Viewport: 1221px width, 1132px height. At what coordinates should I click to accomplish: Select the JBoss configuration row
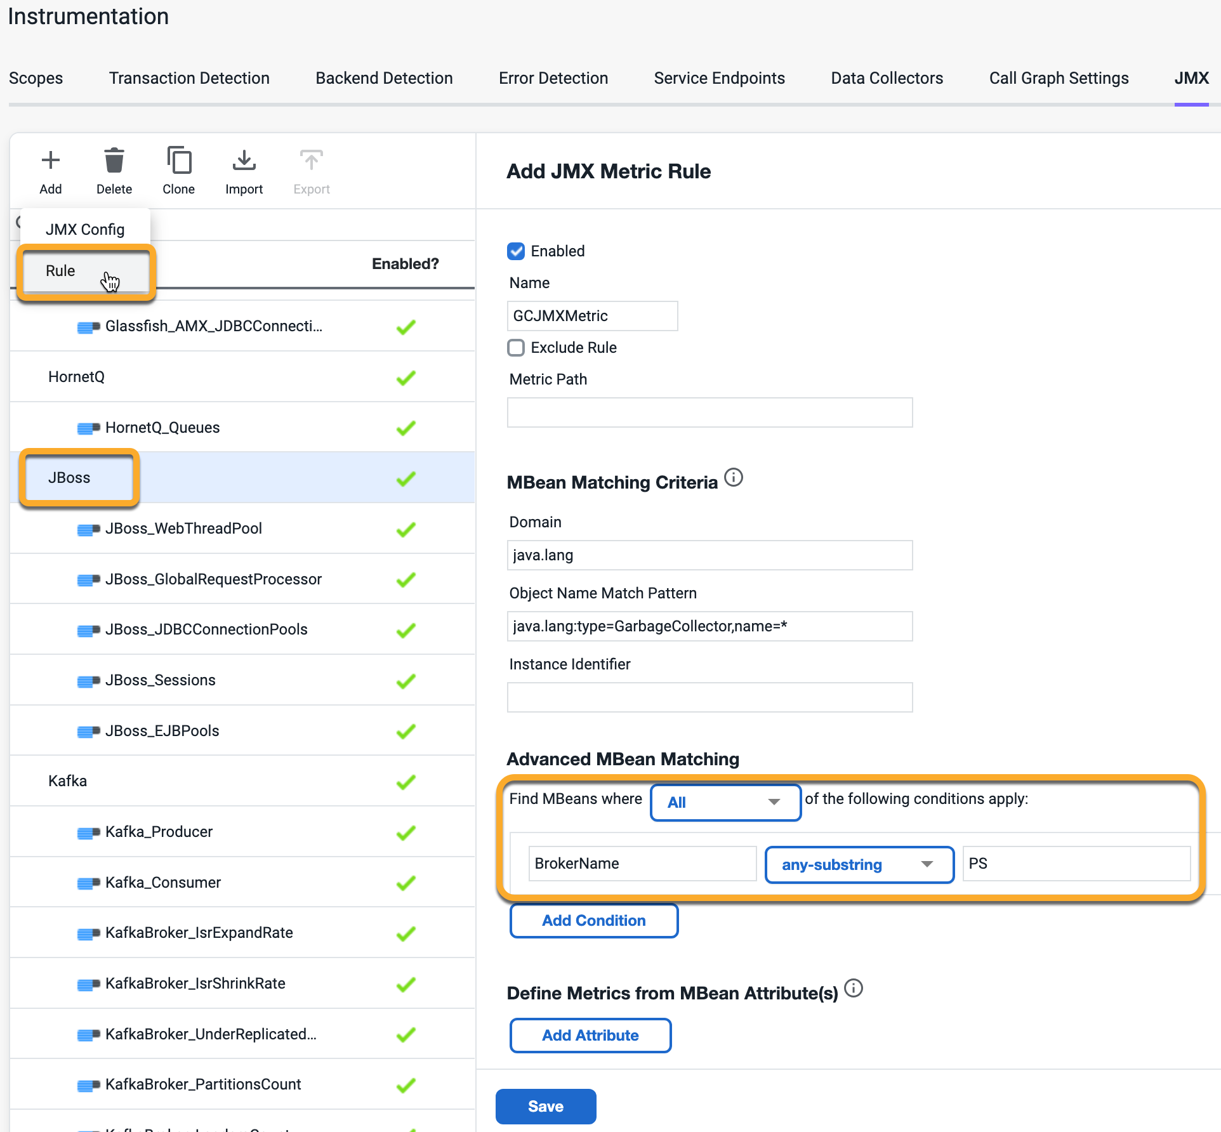(x=242, y=478)
